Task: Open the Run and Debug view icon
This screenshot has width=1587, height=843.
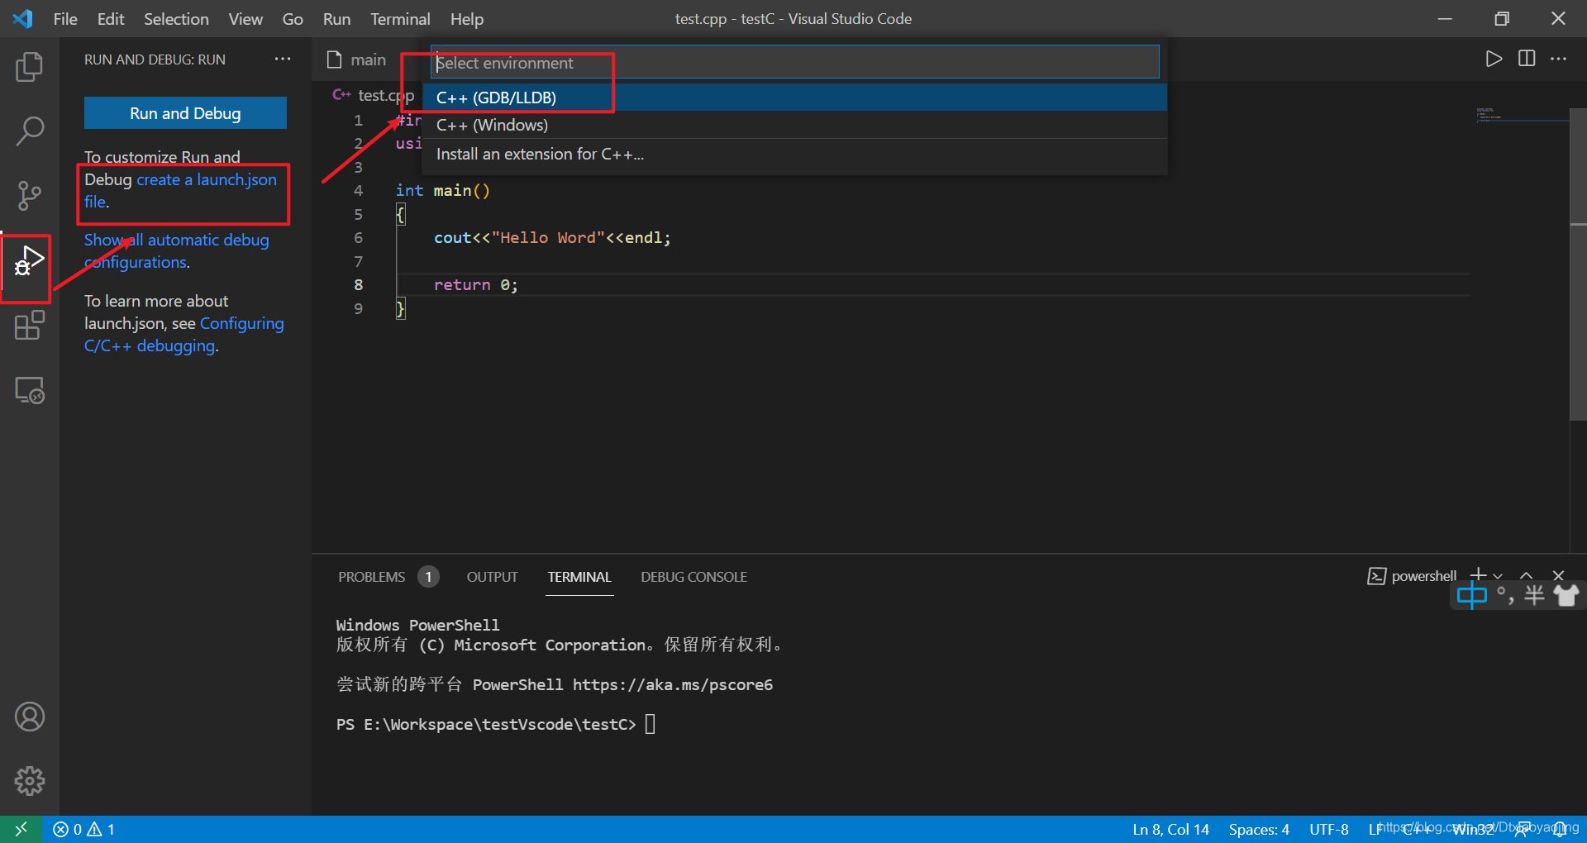Action: pyautogui.click(x=30, y=261)
